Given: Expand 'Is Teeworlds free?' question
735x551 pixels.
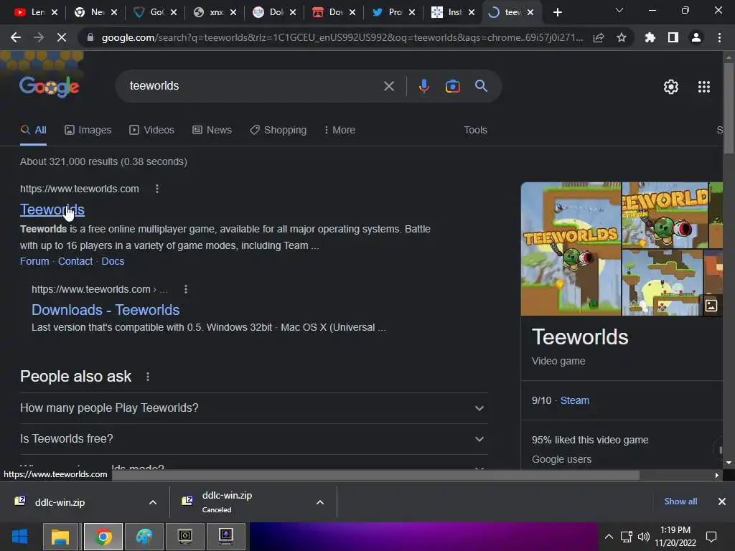Looking at the screenshot, I should click(253, 439).
